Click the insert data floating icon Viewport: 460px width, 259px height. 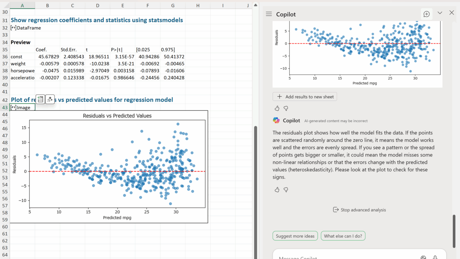coord(41,100)
